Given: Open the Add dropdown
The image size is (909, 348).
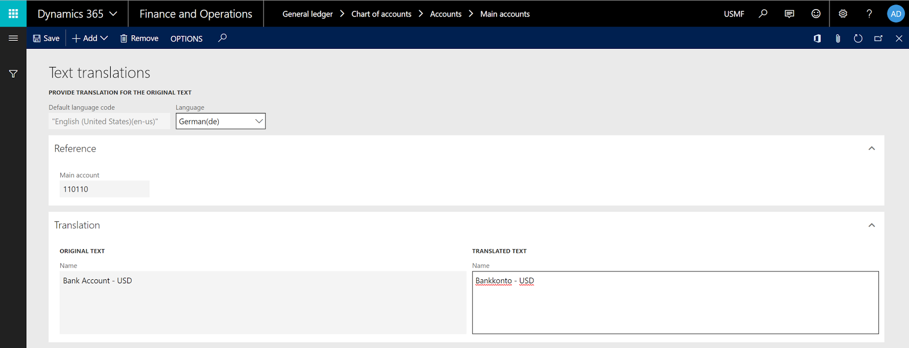Looking at the screenshot, I should (x=90, y=38).
